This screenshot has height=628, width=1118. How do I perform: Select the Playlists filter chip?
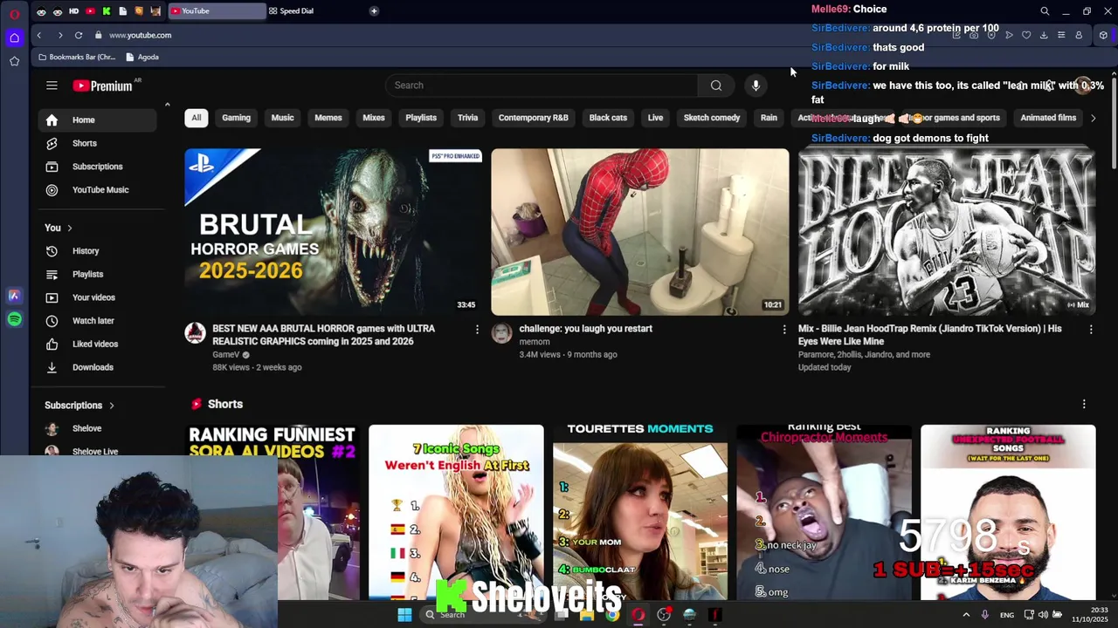(x=421, y=118)
